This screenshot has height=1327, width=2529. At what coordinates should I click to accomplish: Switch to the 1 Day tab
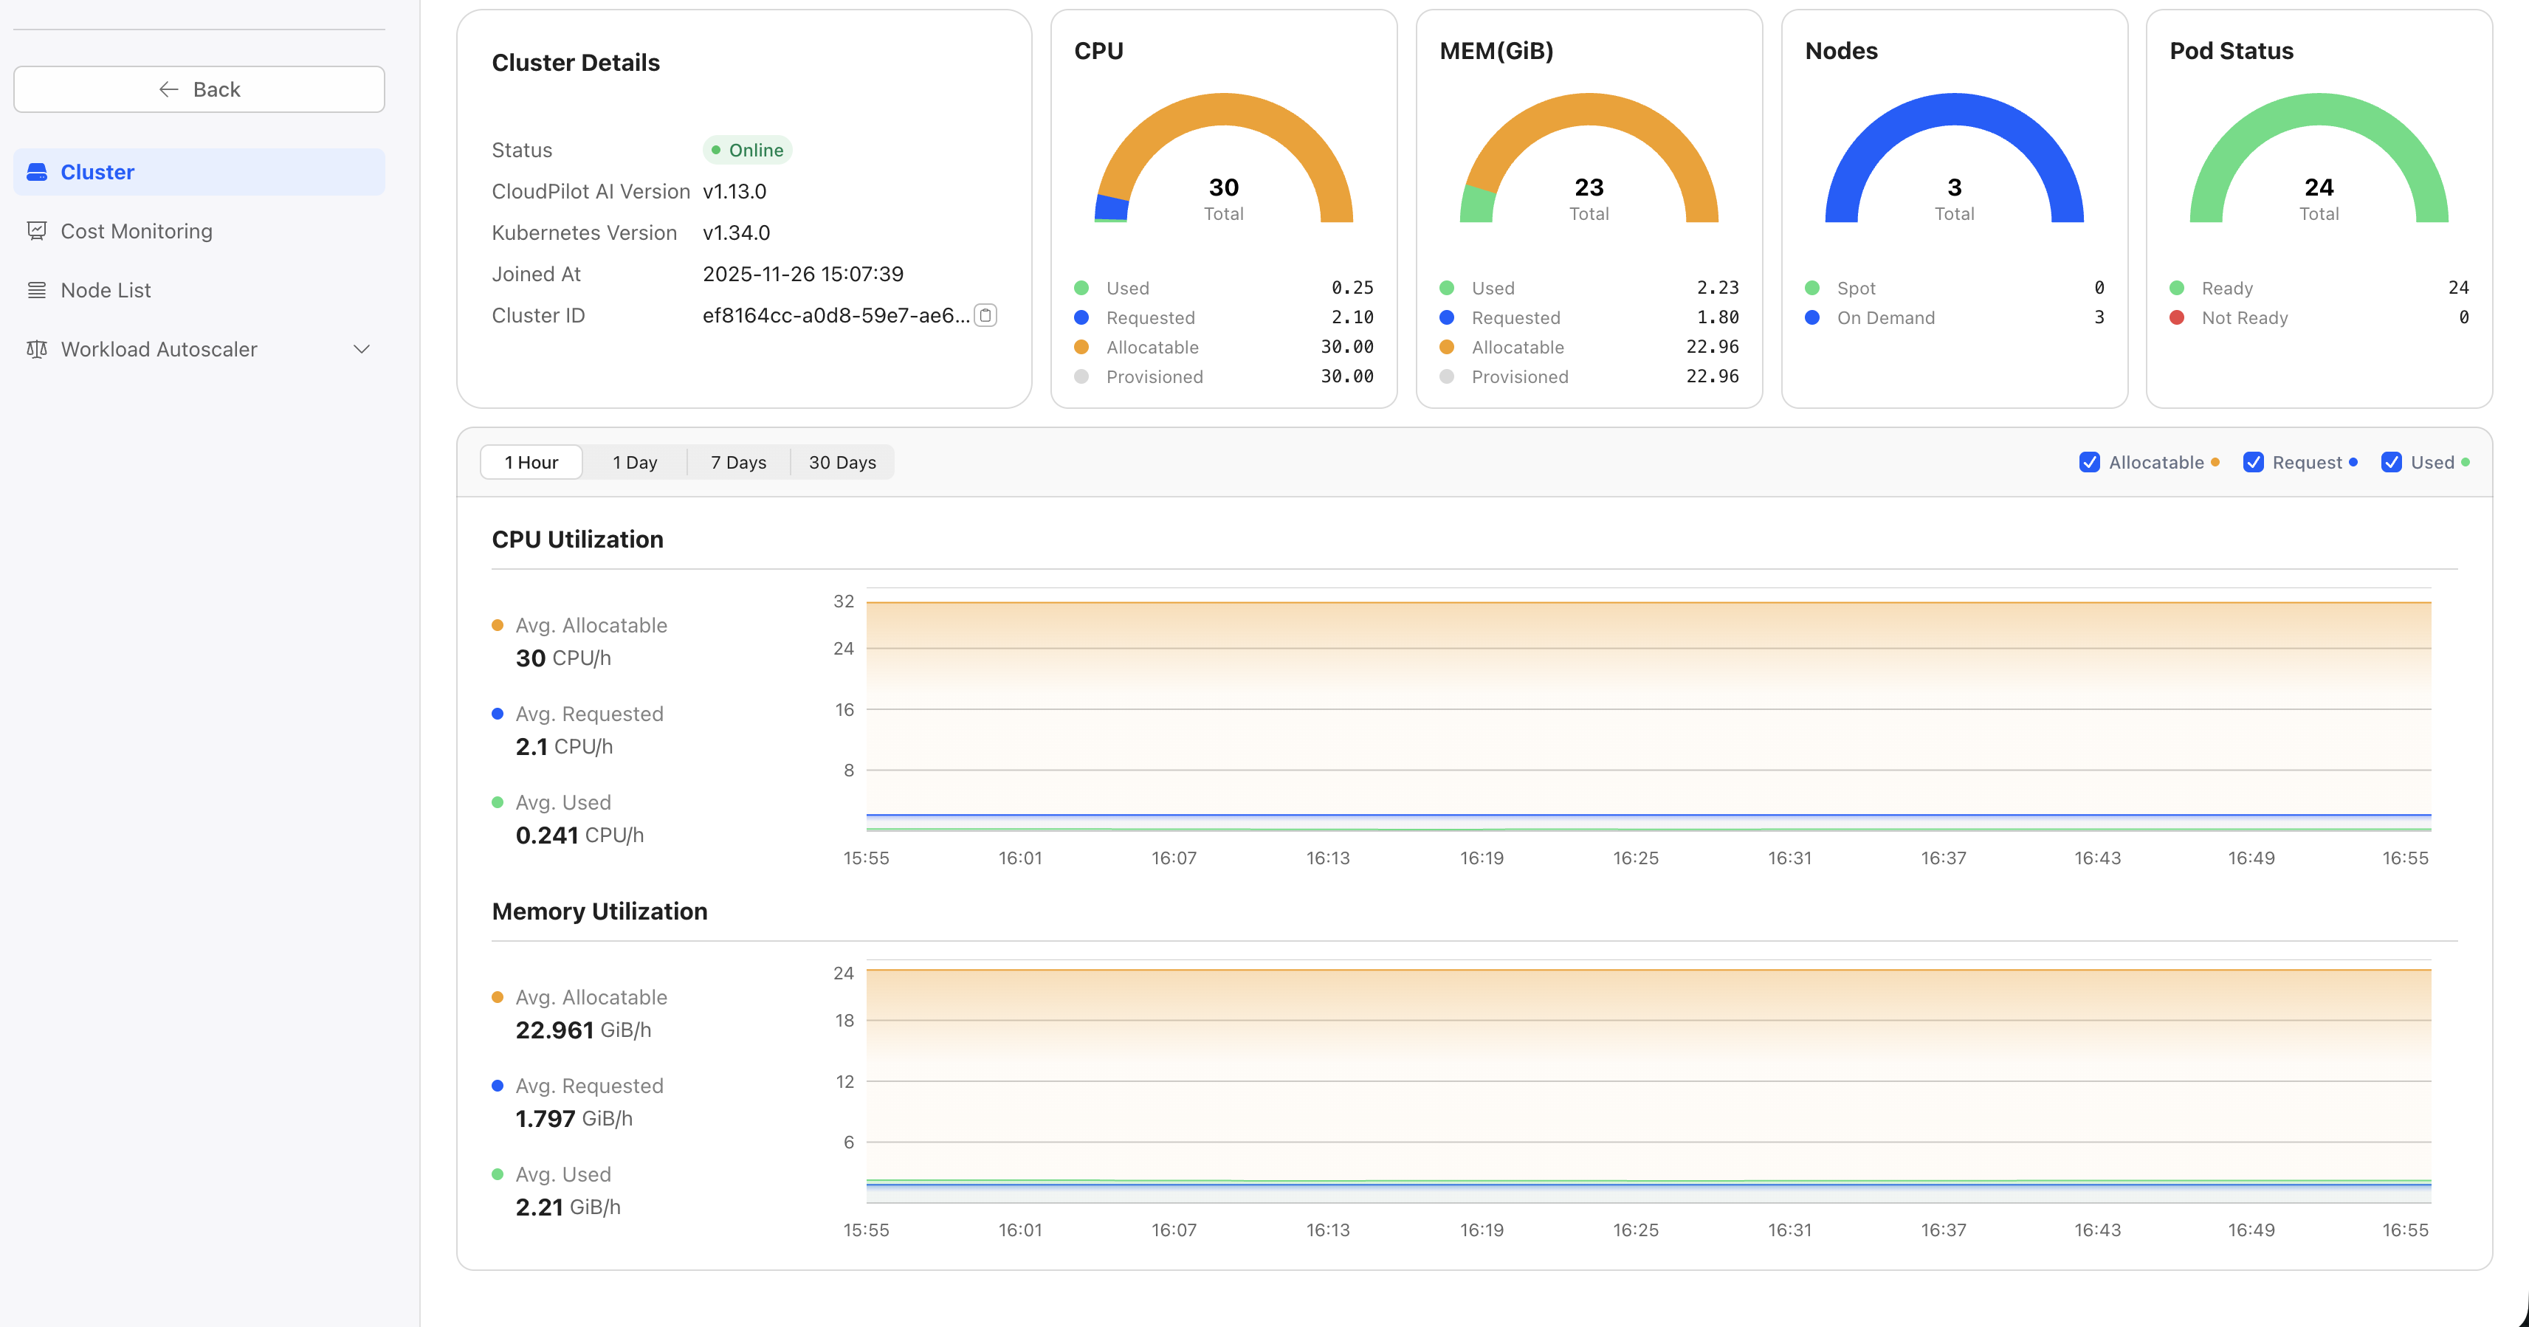(634, 462)
